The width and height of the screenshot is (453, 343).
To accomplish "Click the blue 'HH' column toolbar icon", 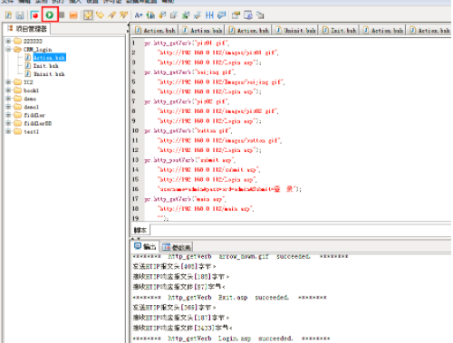I will coord(209,15).
